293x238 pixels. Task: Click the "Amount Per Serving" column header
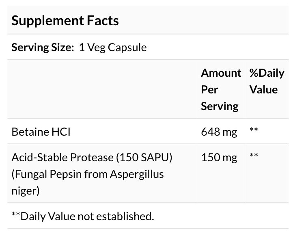pos(221,89)
